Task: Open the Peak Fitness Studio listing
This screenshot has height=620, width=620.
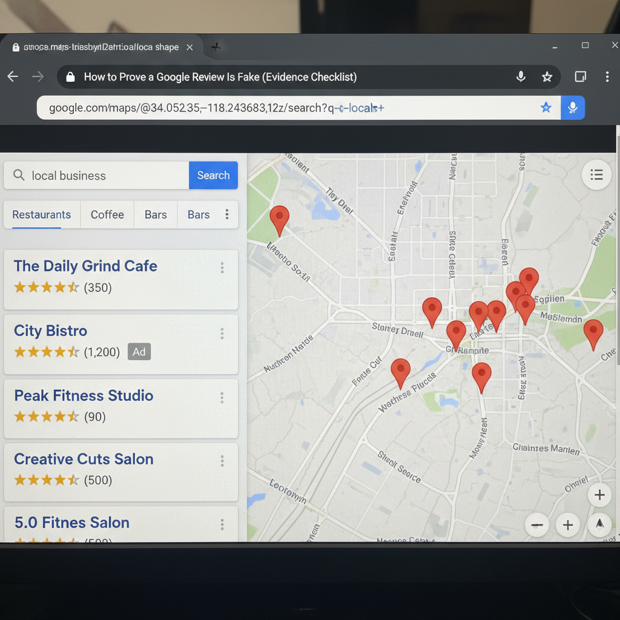Action: pos(120,409)
